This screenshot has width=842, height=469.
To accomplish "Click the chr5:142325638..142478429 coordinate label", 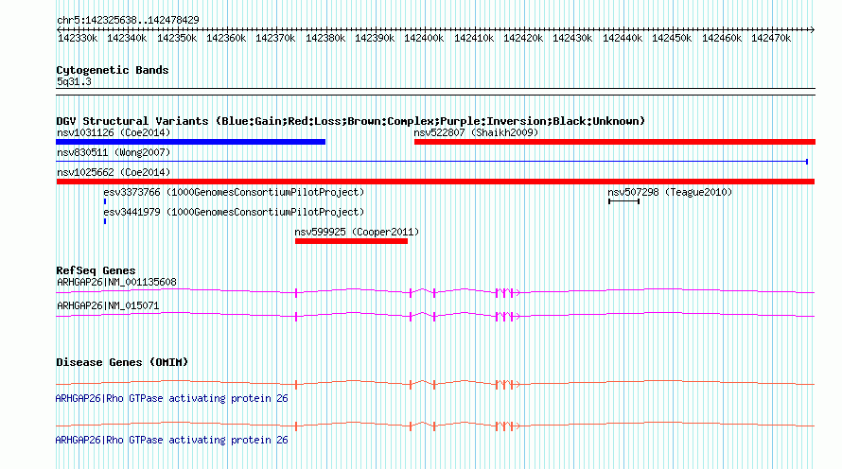I will click(128, 20).
